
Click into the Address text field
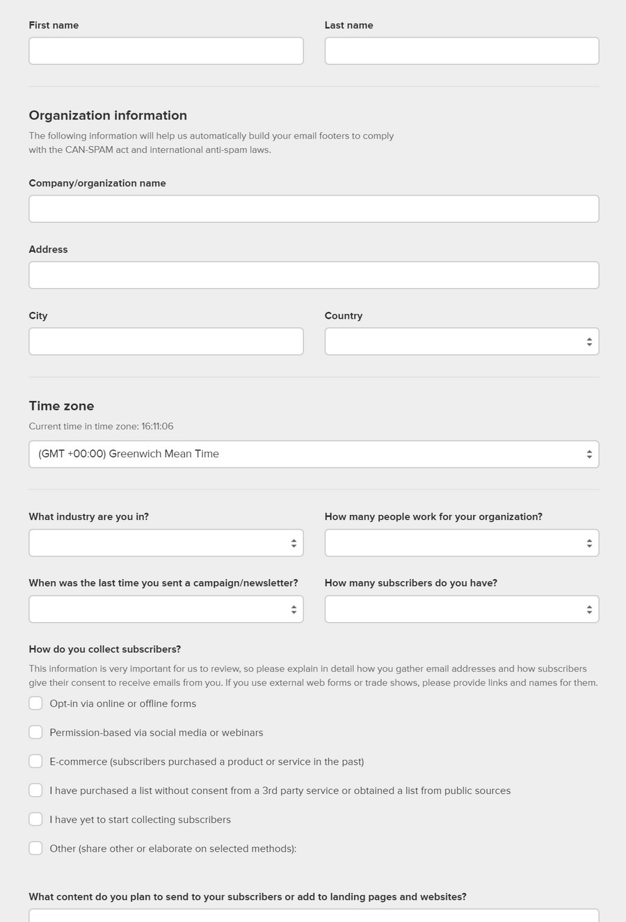click(314, 275)
